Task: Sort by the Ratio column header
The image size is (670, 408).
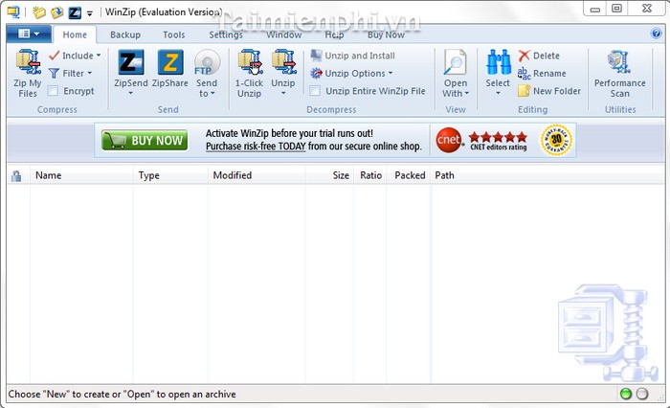Action: click(x=370, y=175)
